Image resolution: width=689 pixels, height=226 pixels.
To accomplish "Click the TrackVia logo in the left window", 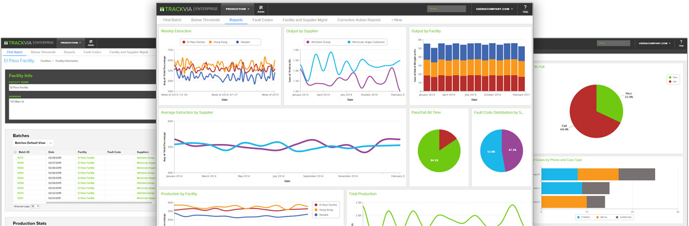I will point(29,43).
